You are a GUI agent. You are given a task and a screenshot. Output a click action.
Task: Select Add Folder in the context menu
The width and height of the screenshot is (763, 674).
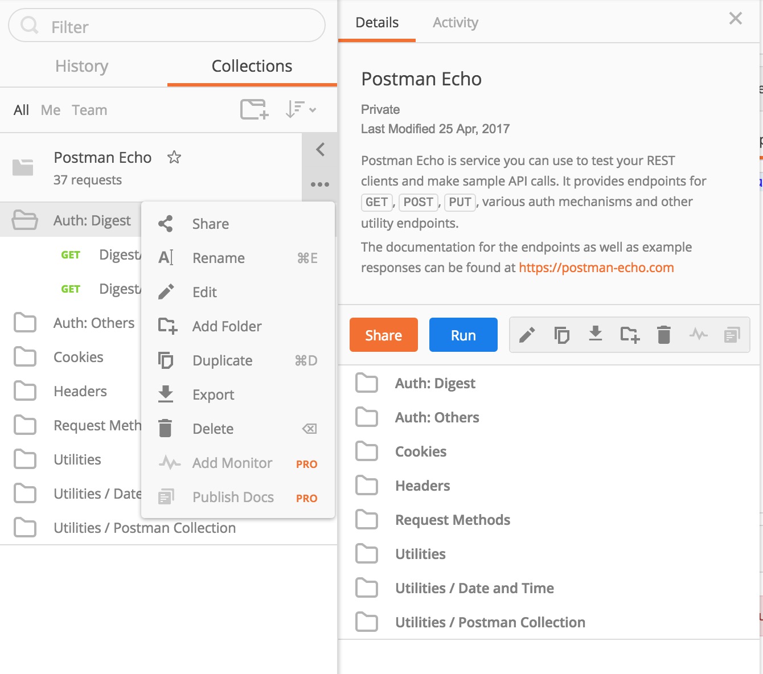point(238,326)
